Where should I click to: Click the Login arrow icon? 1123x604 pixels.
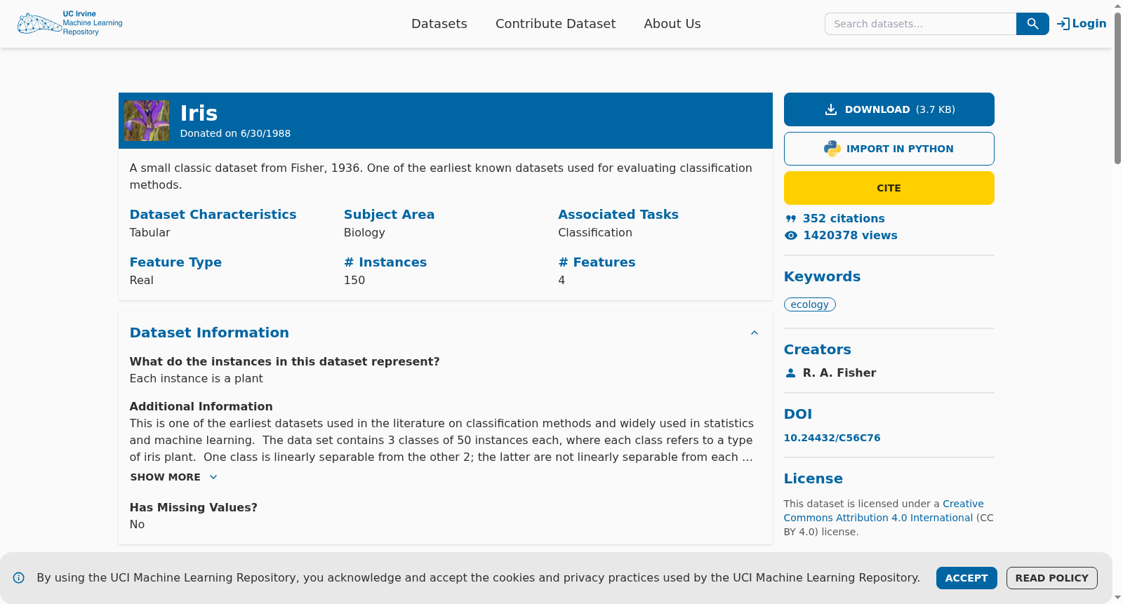tap(1063, 24)
